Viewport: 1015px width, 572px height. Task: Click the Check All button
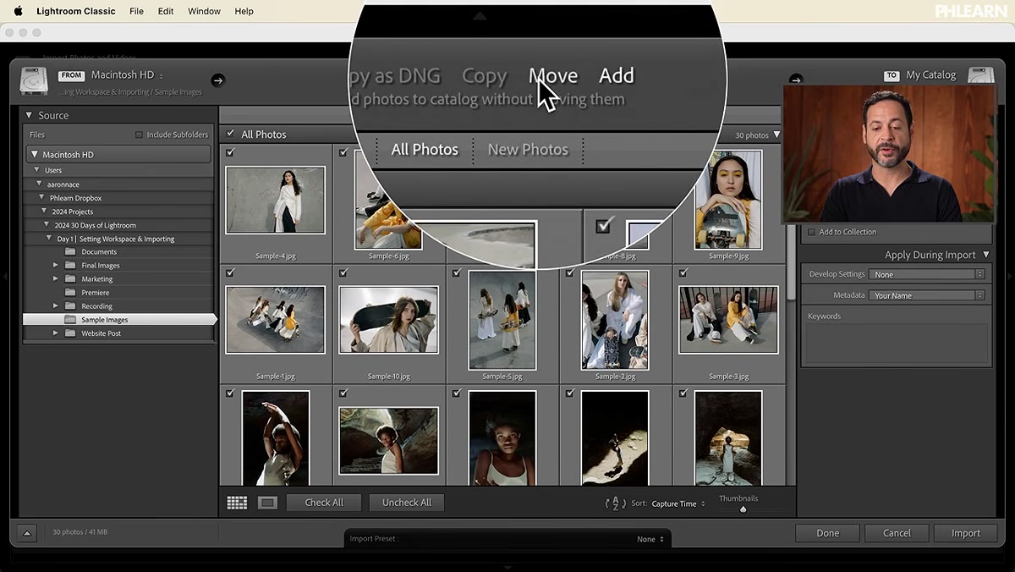point(324,503)
